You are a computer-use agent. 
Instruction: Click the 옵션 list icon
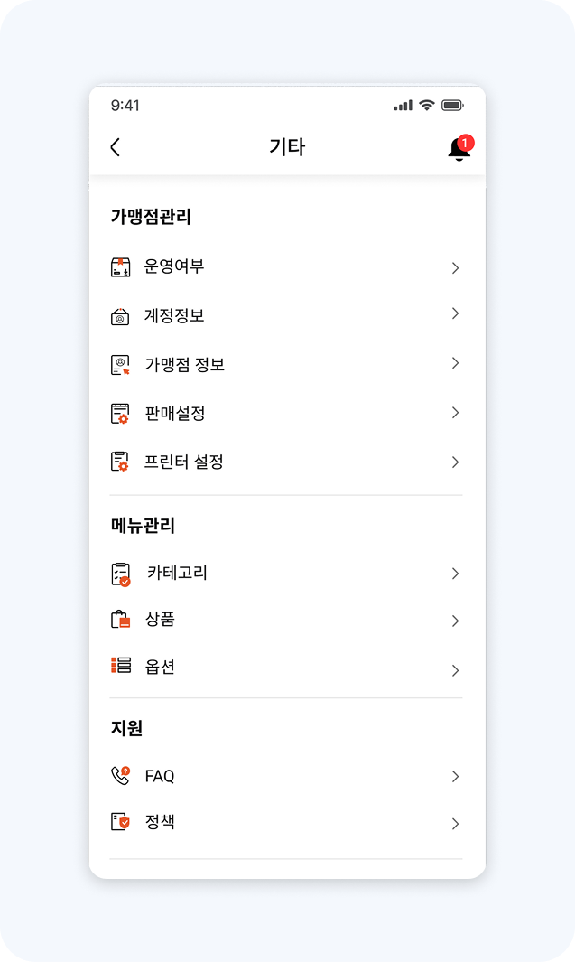pyautogui.click(x=121, y=668)
